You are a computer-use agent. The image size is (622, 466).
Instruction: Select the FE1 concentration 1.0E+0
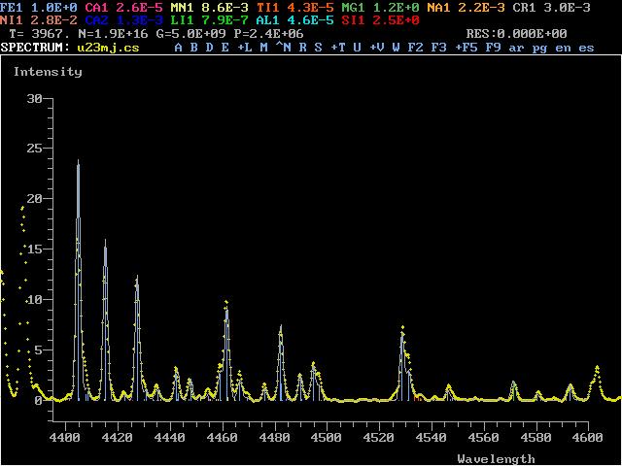[54, 7]
